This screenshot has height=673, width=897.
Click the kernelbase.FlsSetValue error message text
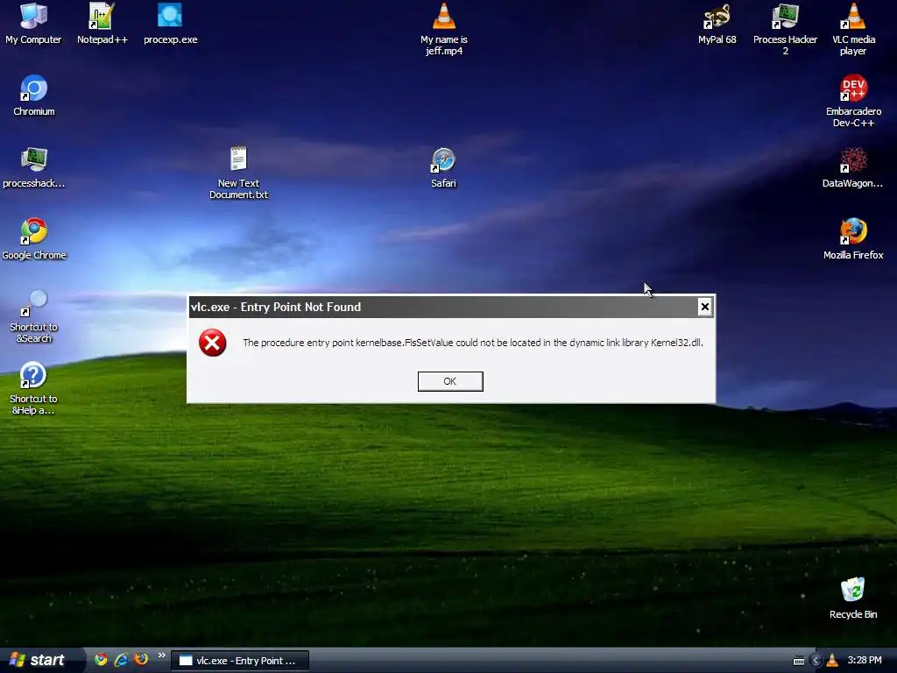tap(473, 343)
